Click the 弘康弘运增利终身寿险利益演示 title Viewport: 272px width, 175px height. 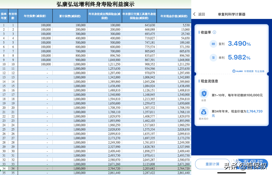click(95, 4)
